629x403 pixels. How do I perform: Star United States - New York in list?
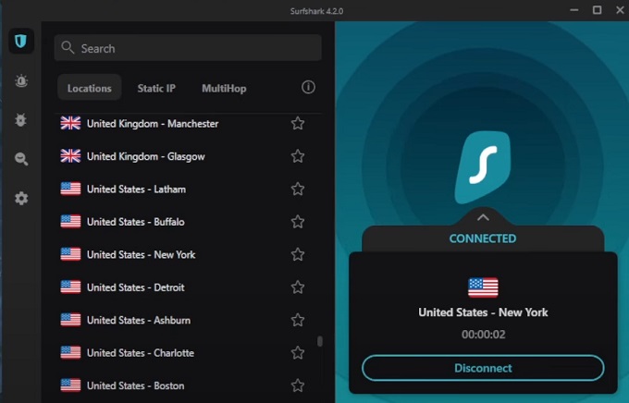tap(298, 254)
